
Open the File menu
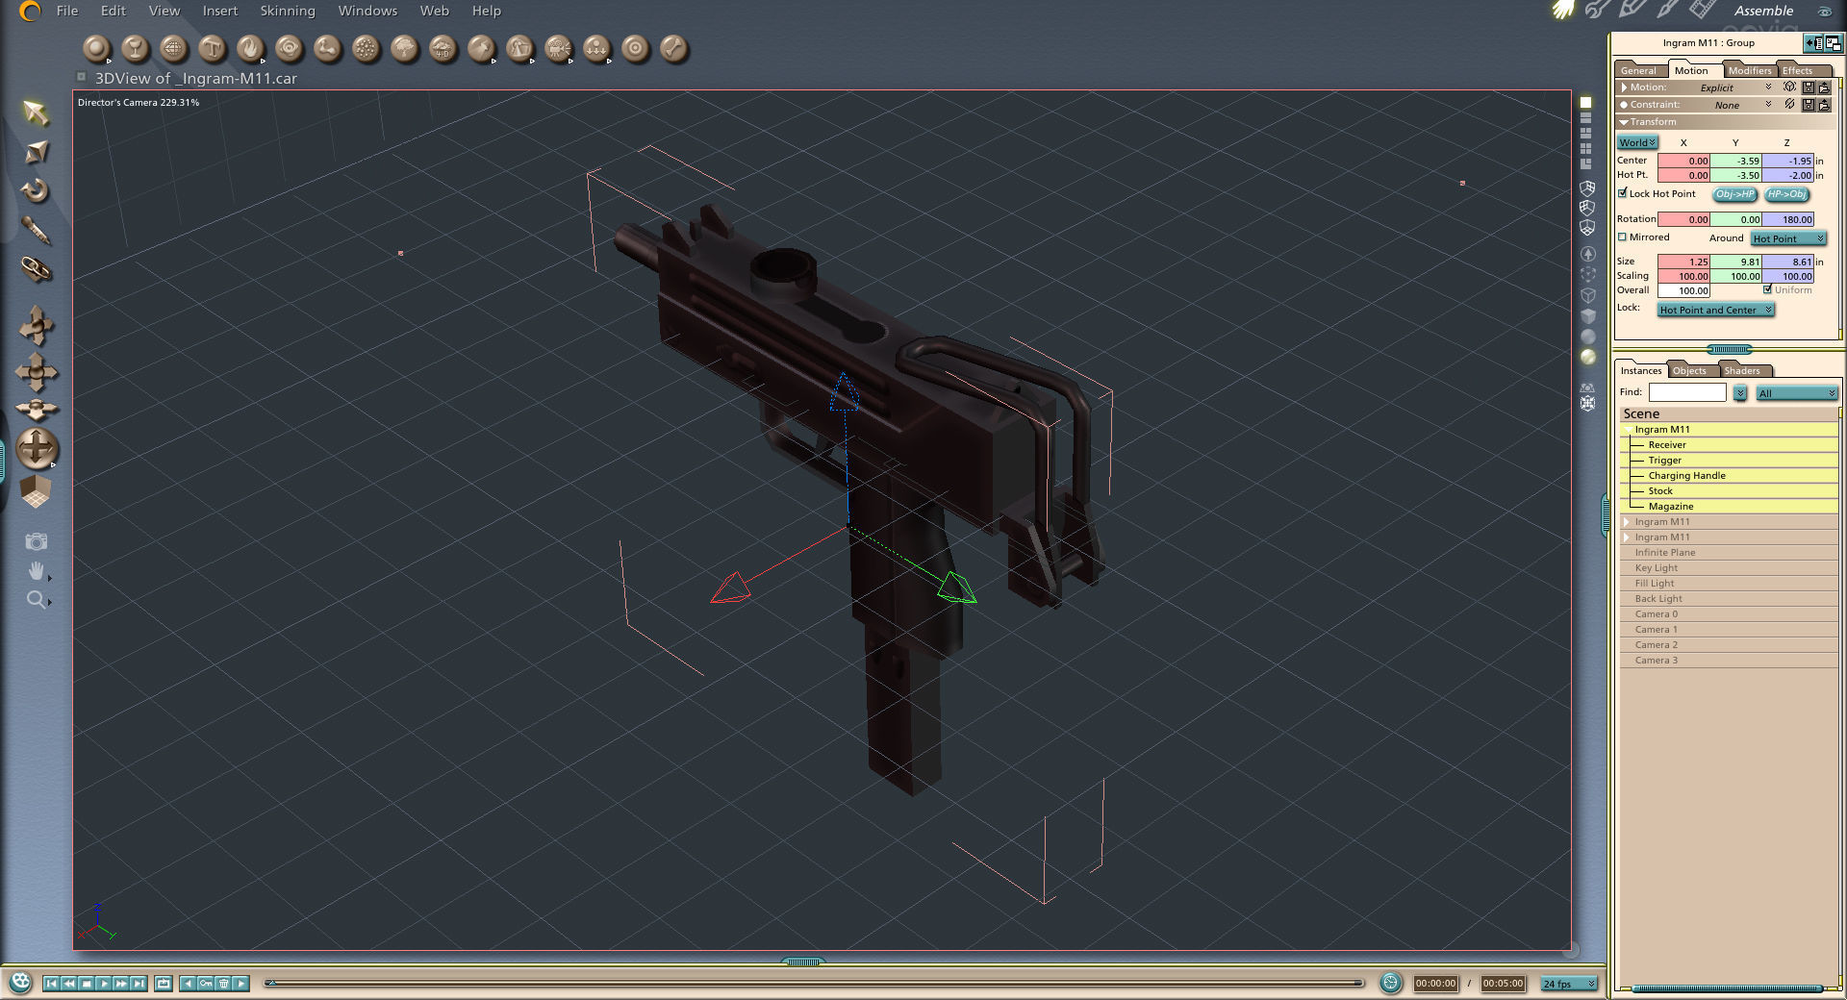(67, 11)
